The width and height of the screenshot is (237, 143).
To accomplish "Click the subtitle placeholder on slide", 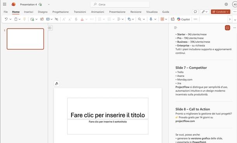I will (x=108, y=127).
